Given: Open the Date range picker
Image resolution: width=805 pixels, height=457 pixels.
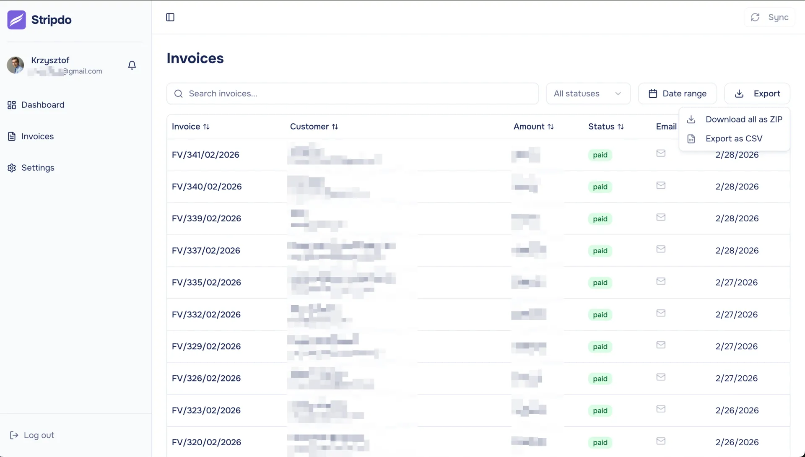Looking at the screenshot, I should 677,93.
